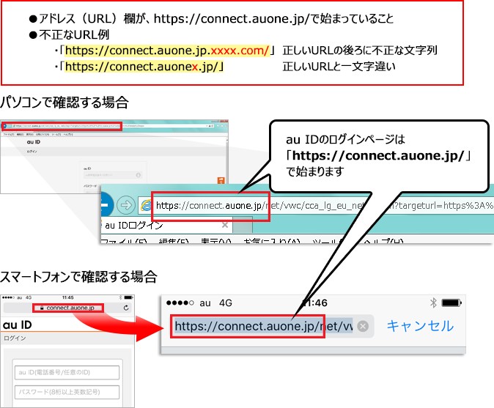Click the IE logo icon in address bar
The image size is (494, 408).
146,205
